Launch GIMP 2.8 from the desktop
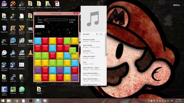This screenshot has width=184, height=103. 4,41
